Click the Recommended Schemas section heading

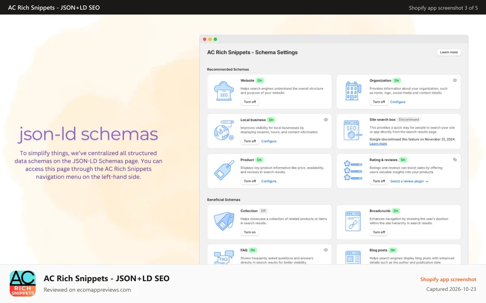pos(228,69)
